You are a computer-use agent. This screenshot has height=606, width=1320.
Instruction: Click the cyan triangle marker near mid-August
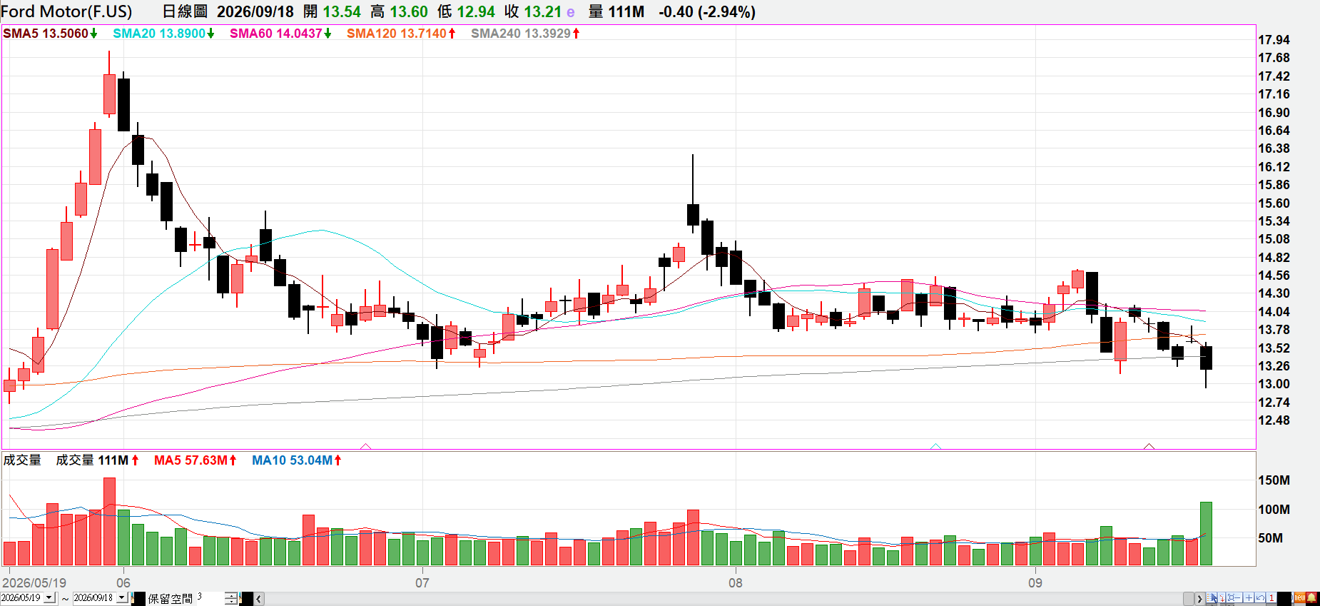pyautogui.click(x=935, y=446)
